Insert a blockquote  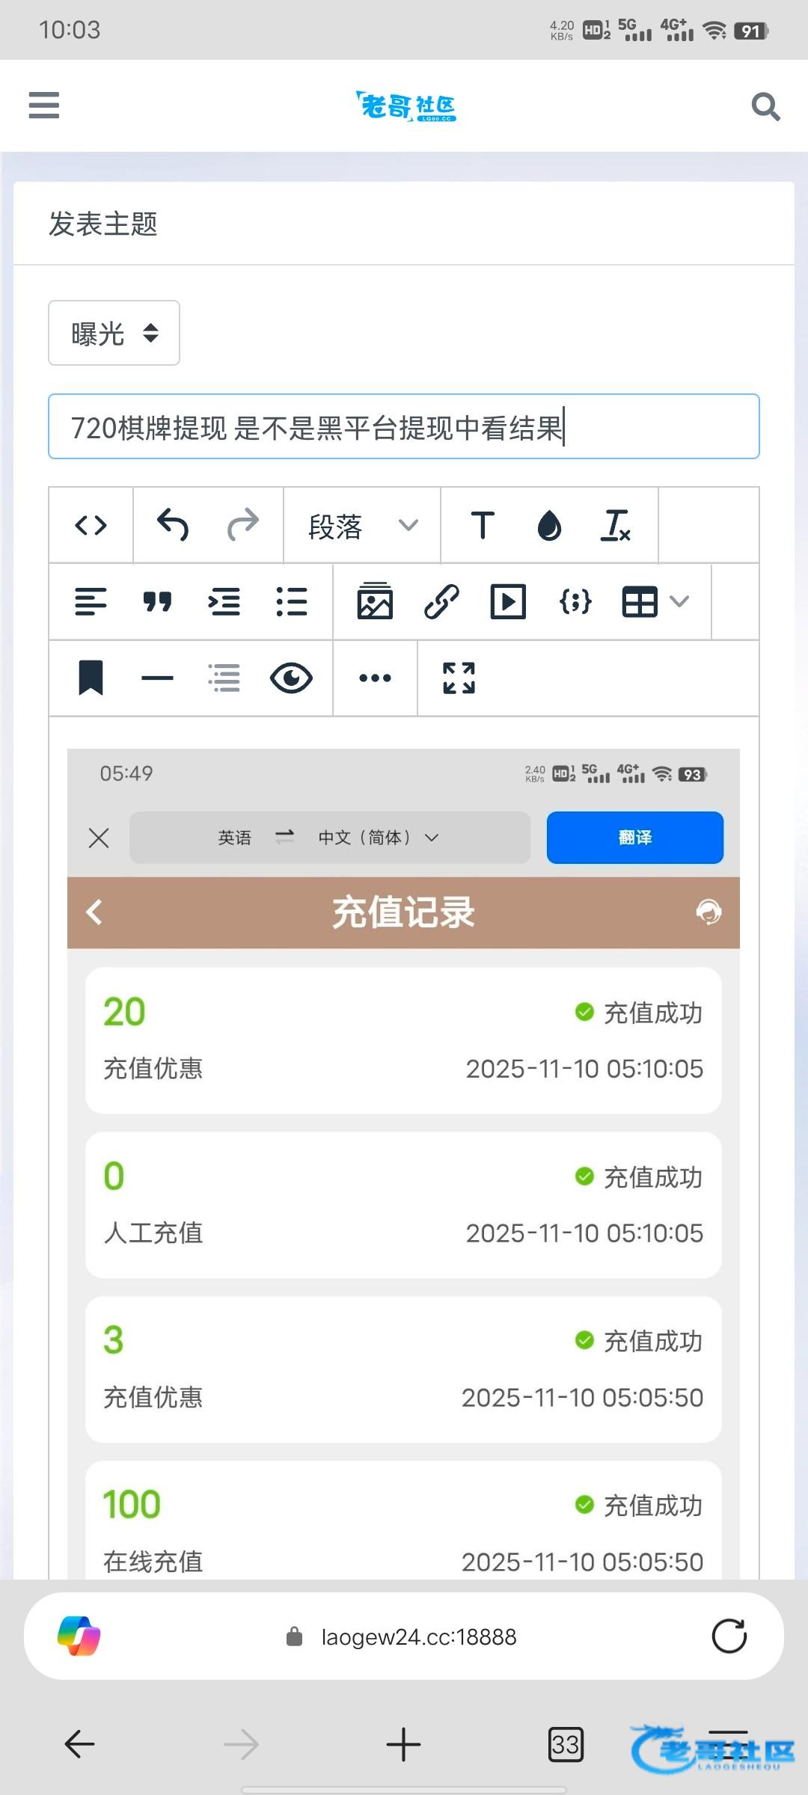tap(157, 602)
